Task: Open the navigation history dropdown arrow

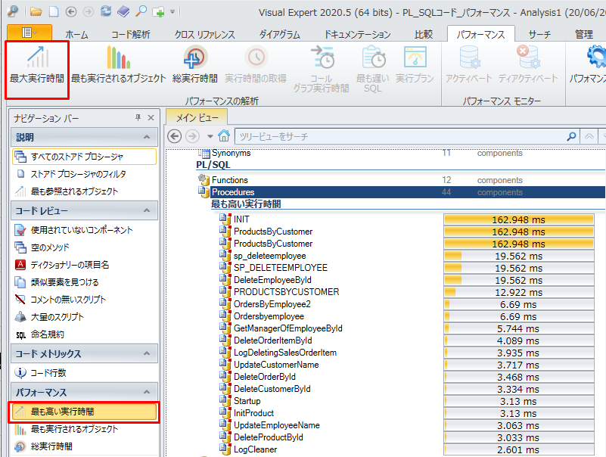Action: click(210, 136)
